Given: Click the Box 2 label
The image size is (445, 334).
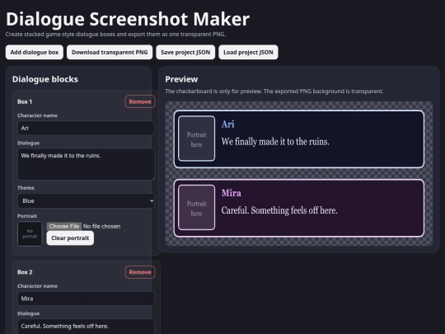Looking at the screenshot, I should (x=25, y=272).
